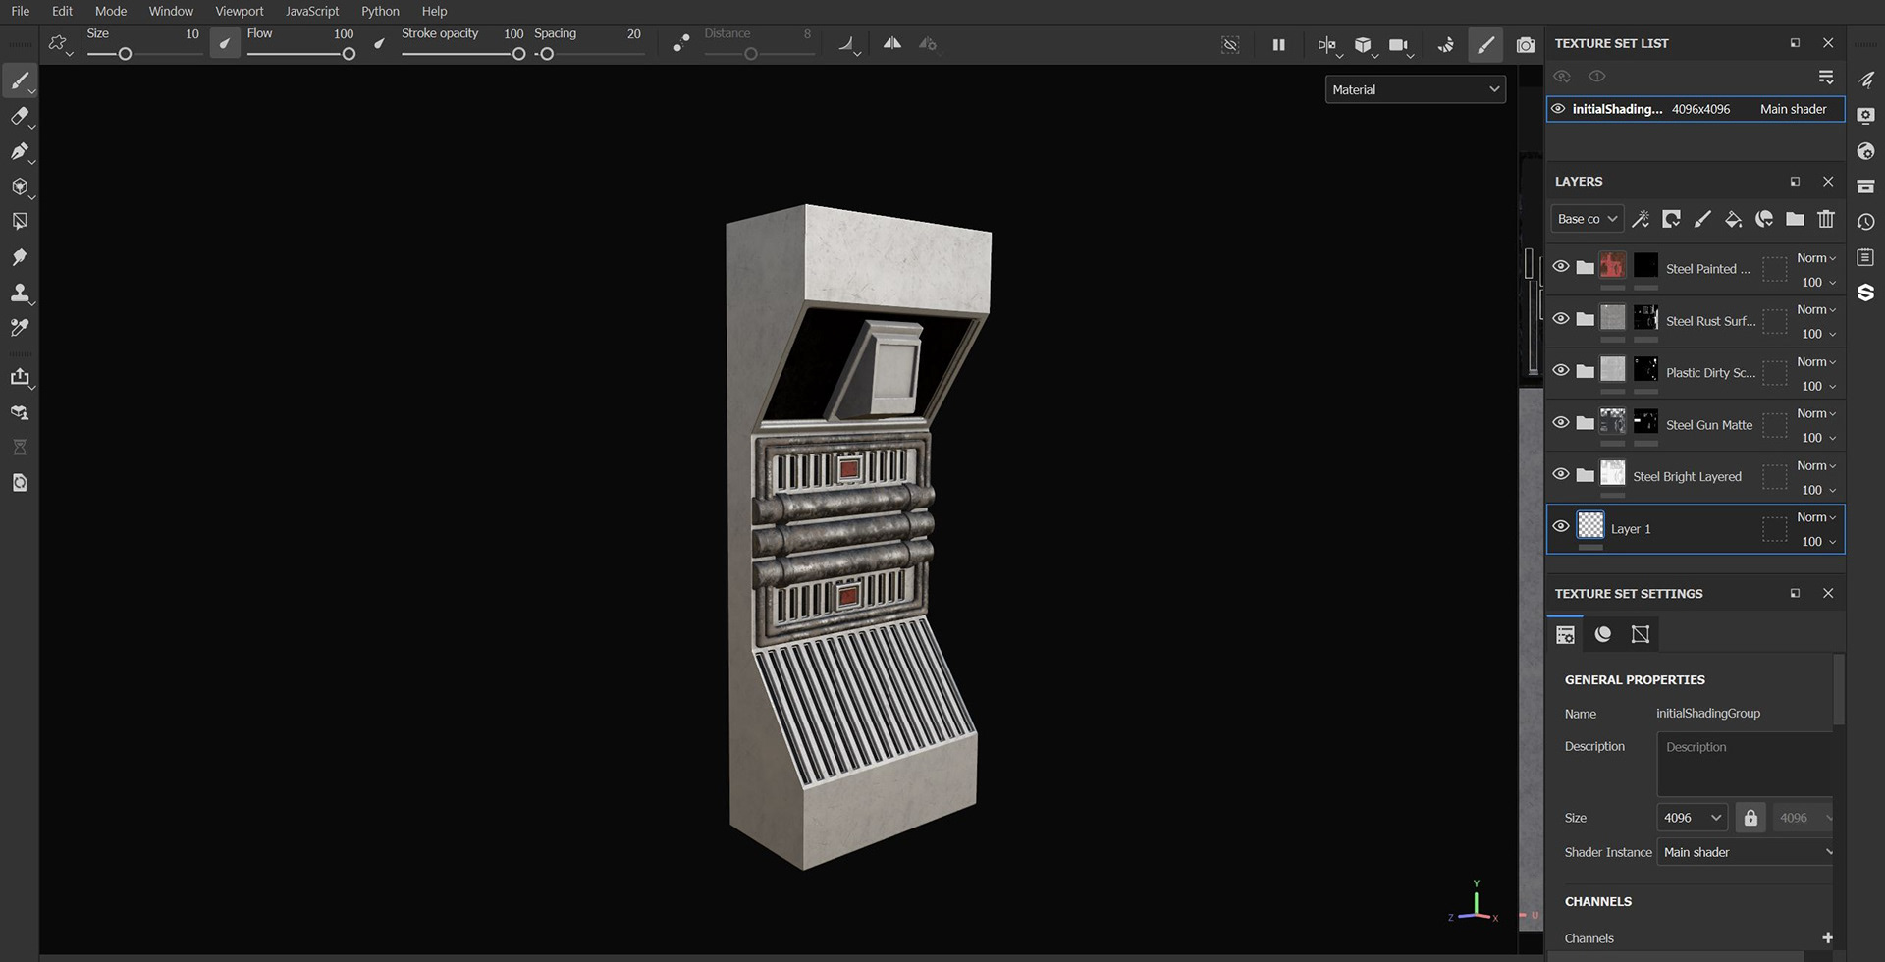Open the Material view mode dropdown
Image resolution: width=1885 pixels, height=962 pixels.
[1415, 89]
